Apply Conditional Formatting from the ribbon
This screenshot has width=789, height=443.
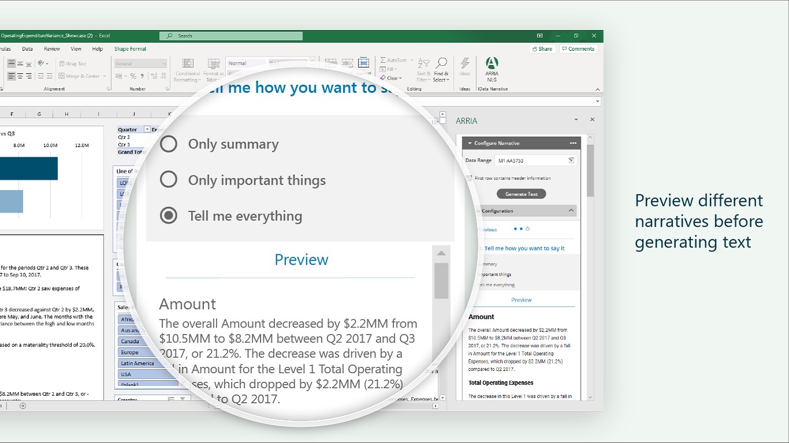(188, 70)
